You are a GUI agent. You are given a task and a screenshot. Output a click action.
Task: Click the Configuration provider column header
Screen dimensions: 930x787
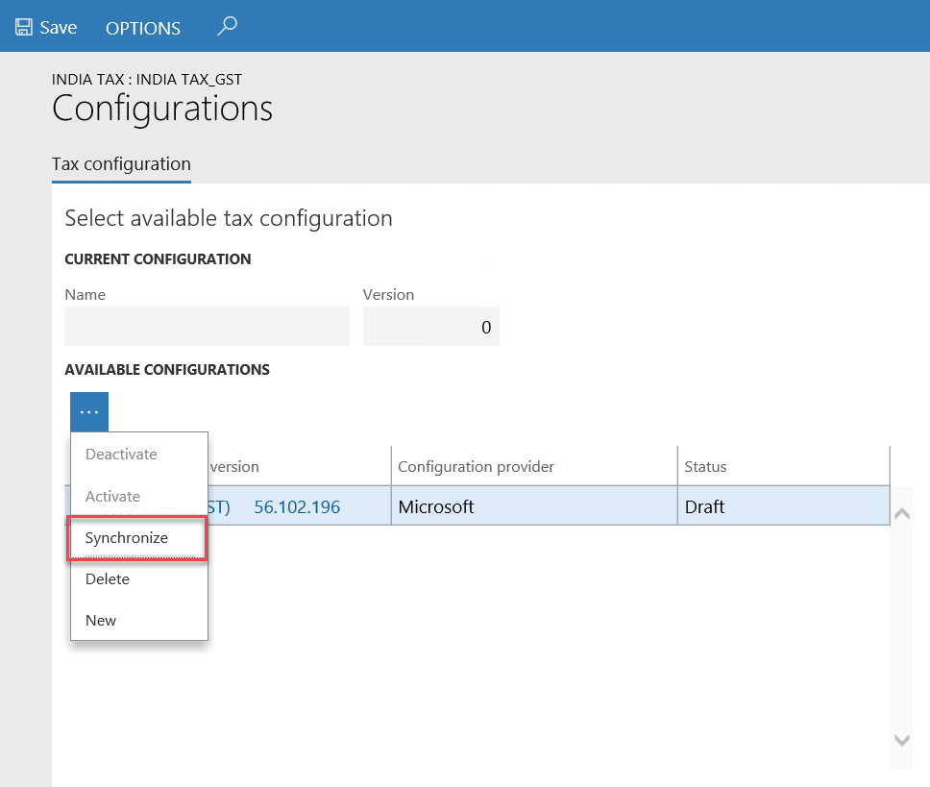pos(534,467)
